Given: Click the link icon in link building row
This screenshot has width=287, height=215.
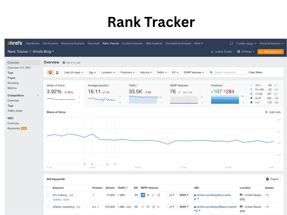Looking at the screenshot, I should coord(153,195).
